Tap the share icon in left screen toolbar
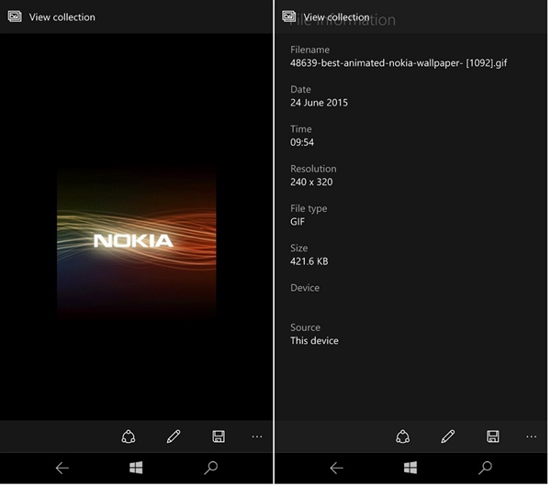This screenshot has width=551, height=486. coord(129,436)
